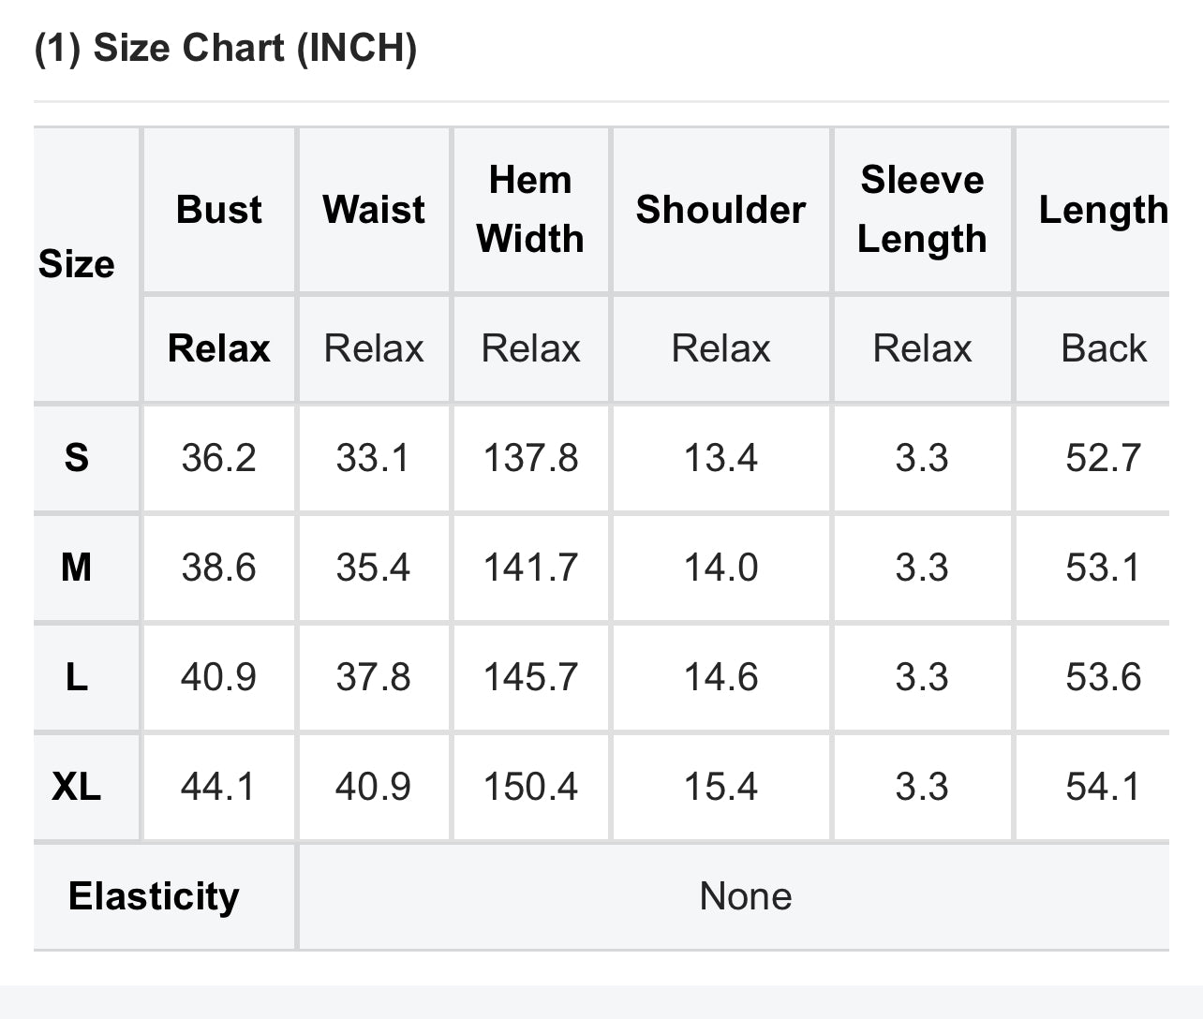Click the 36.2 bust value for S
This screenshot has width=1203, height=1019.
tap(218, 458)
